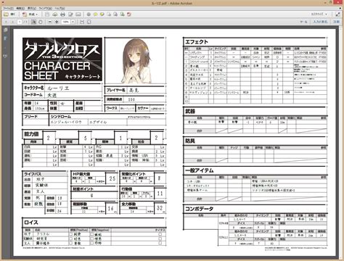Image resolution: width=344 pixels, height=261 pixels.
Task: Toggle the タイタス checkbox in second ロイス row
Action: [160, 239]
